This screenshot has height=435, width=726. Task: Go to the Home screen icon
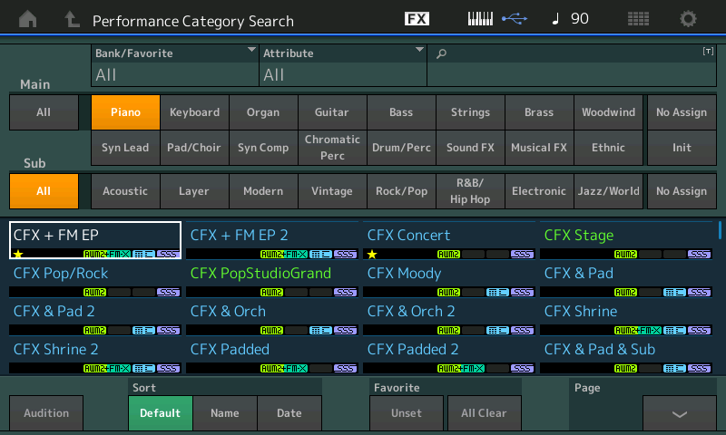29,19
